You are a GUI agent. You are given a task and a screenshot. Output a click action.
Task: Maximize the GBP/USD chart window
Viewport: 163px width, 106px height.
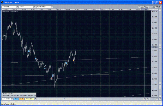pyautogui.click(x=157, y=2)
